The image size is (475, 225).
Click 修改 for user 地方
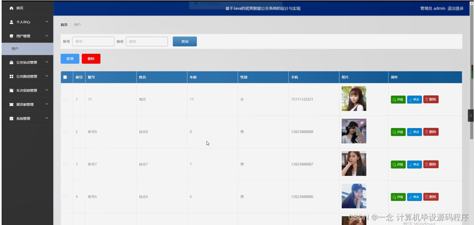[415, 99]
